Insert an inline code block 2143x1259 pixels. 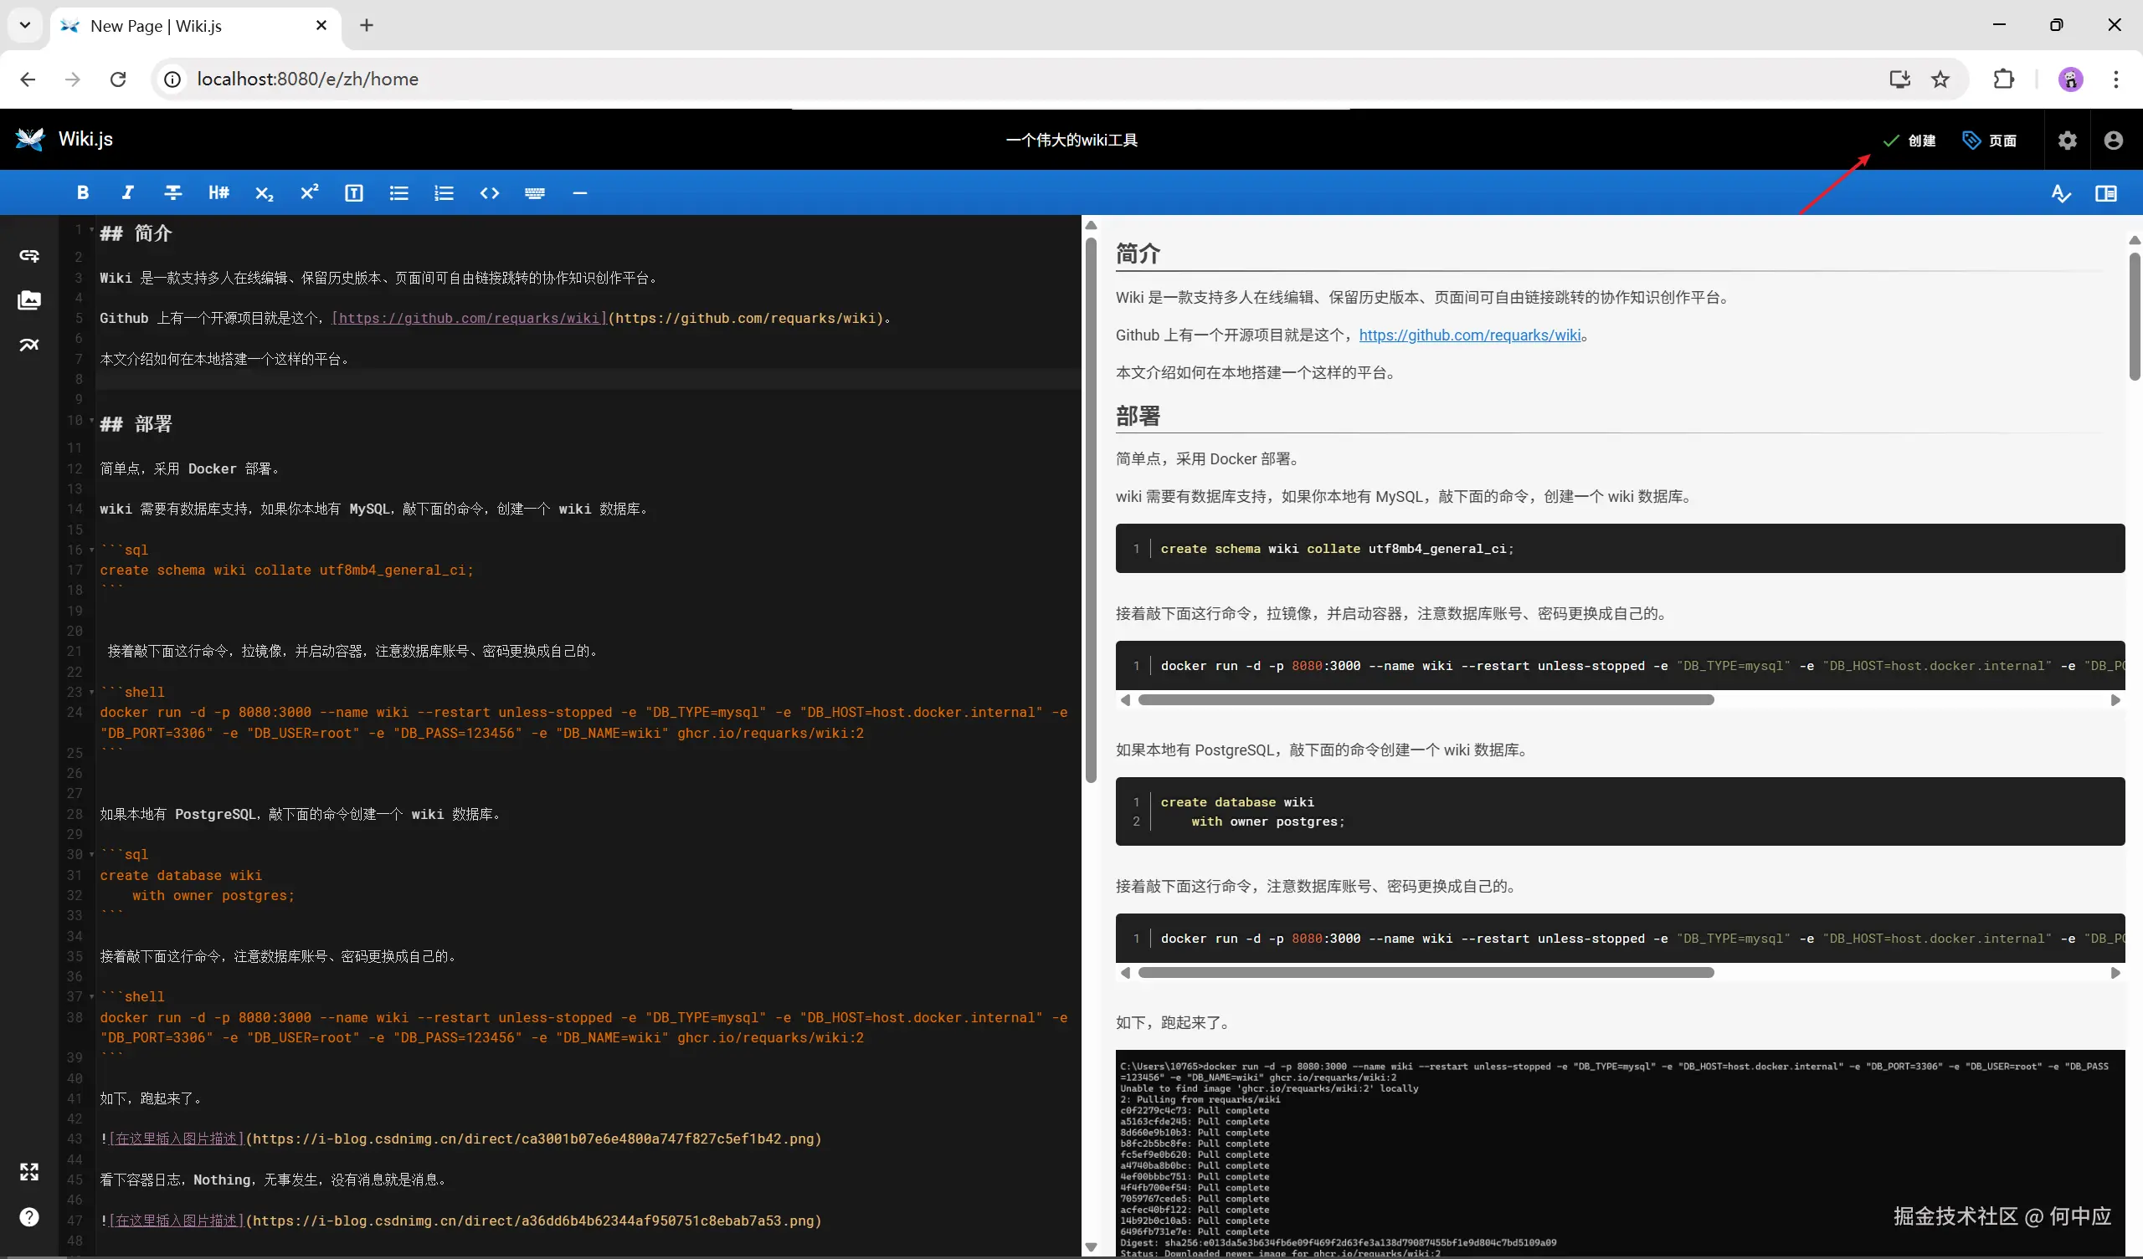489,193
